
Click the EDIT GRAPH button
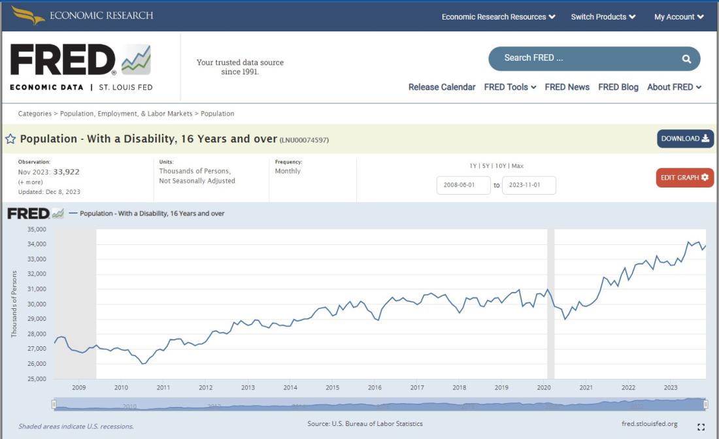[684, 178]
